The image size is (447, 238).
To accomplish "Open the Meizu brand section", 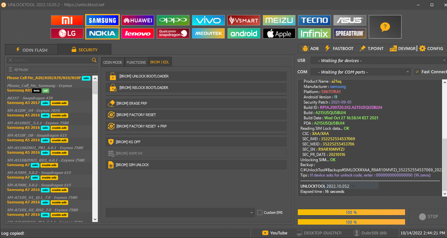I will (x=279, y=20).
